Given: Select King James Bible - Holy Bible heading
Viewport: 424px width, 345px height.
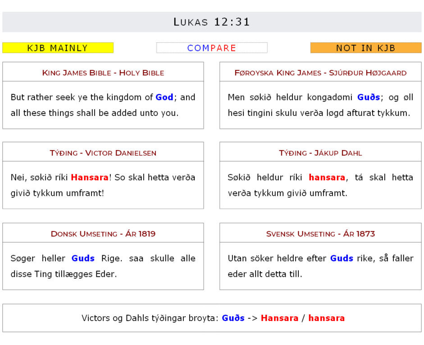Looking at the screenshot, I should pos(103,73).
